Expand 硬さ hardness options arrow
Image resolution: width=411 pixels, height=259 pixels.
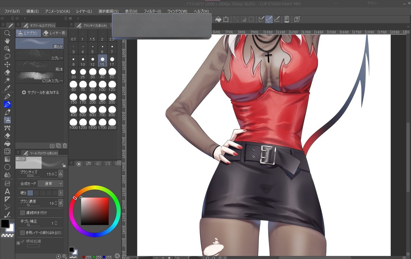click(x=61, y=193)
